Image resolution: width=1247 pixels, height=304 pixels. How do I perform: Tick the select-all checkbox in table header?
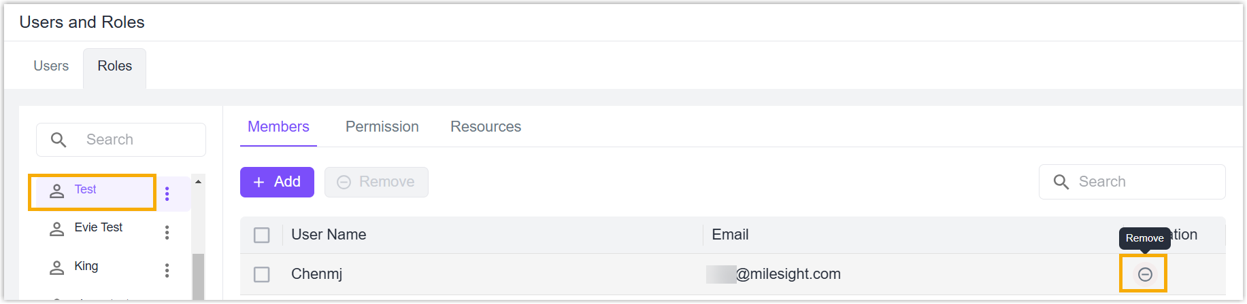(262, 235)
